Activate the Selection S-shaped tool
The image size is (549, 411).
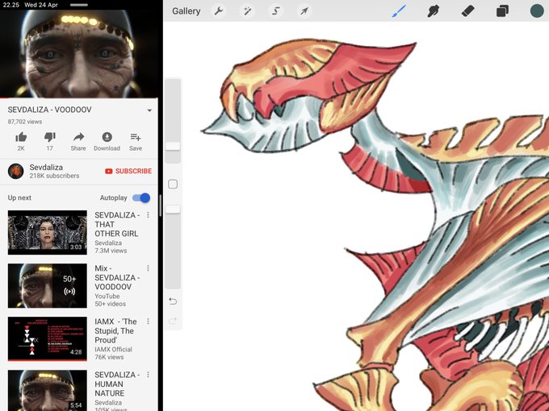(275, 11)
